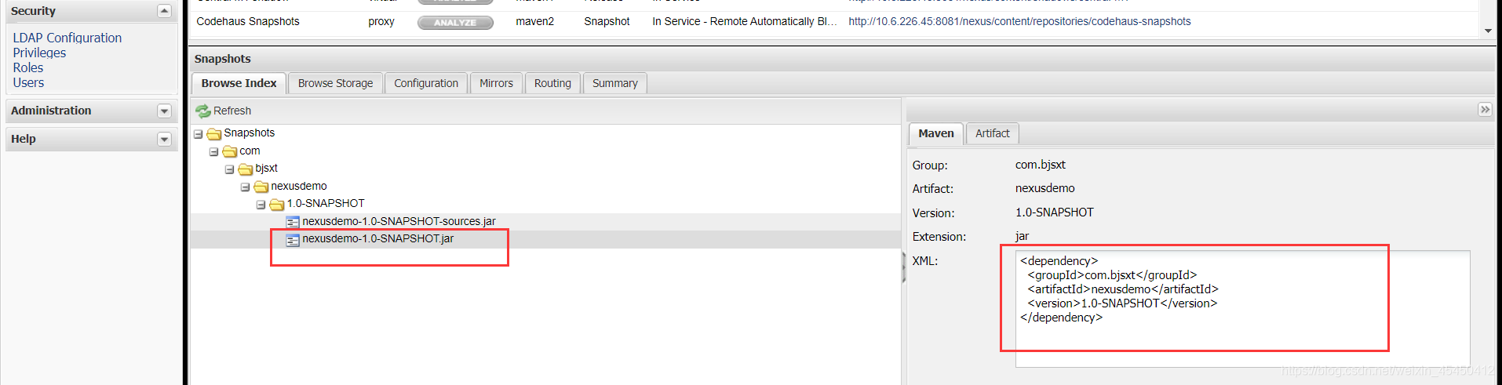Image resolution: width=1502 pixels, height=385 pixels.
Task: Click the bjsxt folder icon
Action: click(246, 169)
